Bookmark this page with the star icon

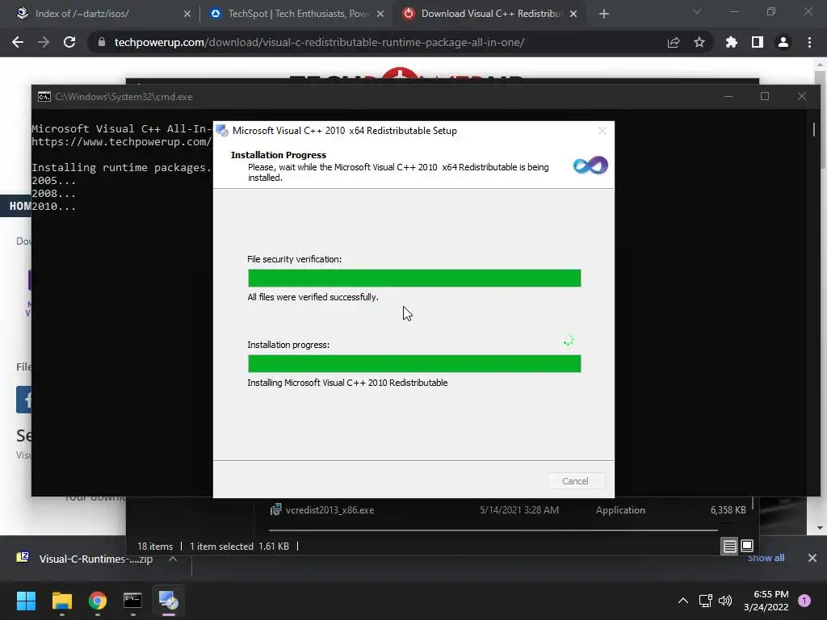click(699, 43)
